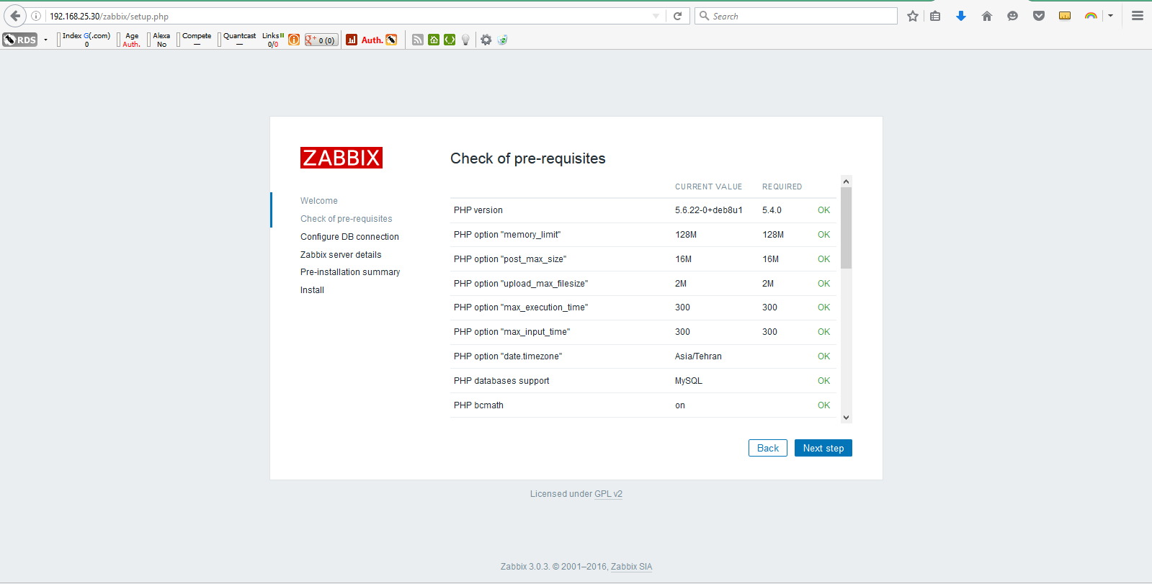Reload the page with the refresh icon

pyautogui.click(x=677, y=16)
